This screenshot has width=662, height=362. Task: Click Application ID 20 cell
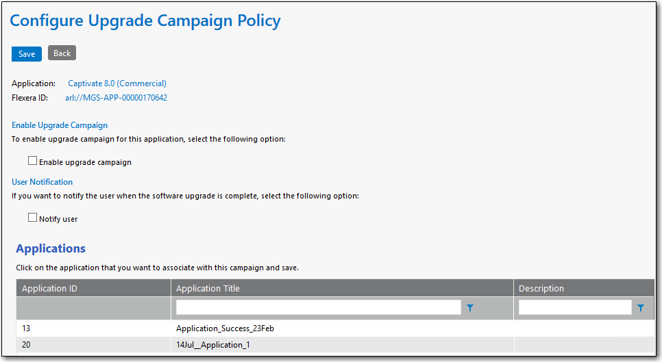click(27, 345)
